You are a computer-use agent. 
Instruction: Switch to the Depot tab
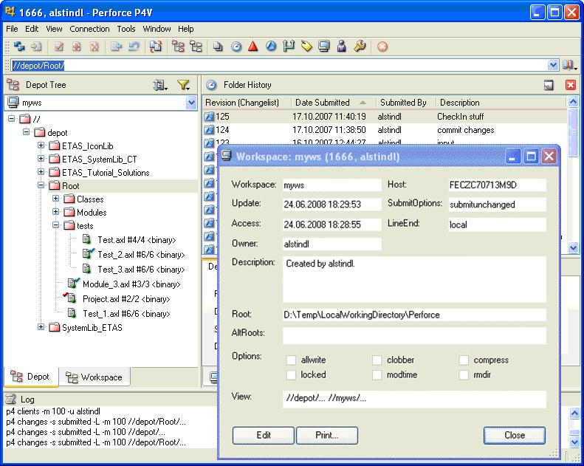(x=30, y=377)
